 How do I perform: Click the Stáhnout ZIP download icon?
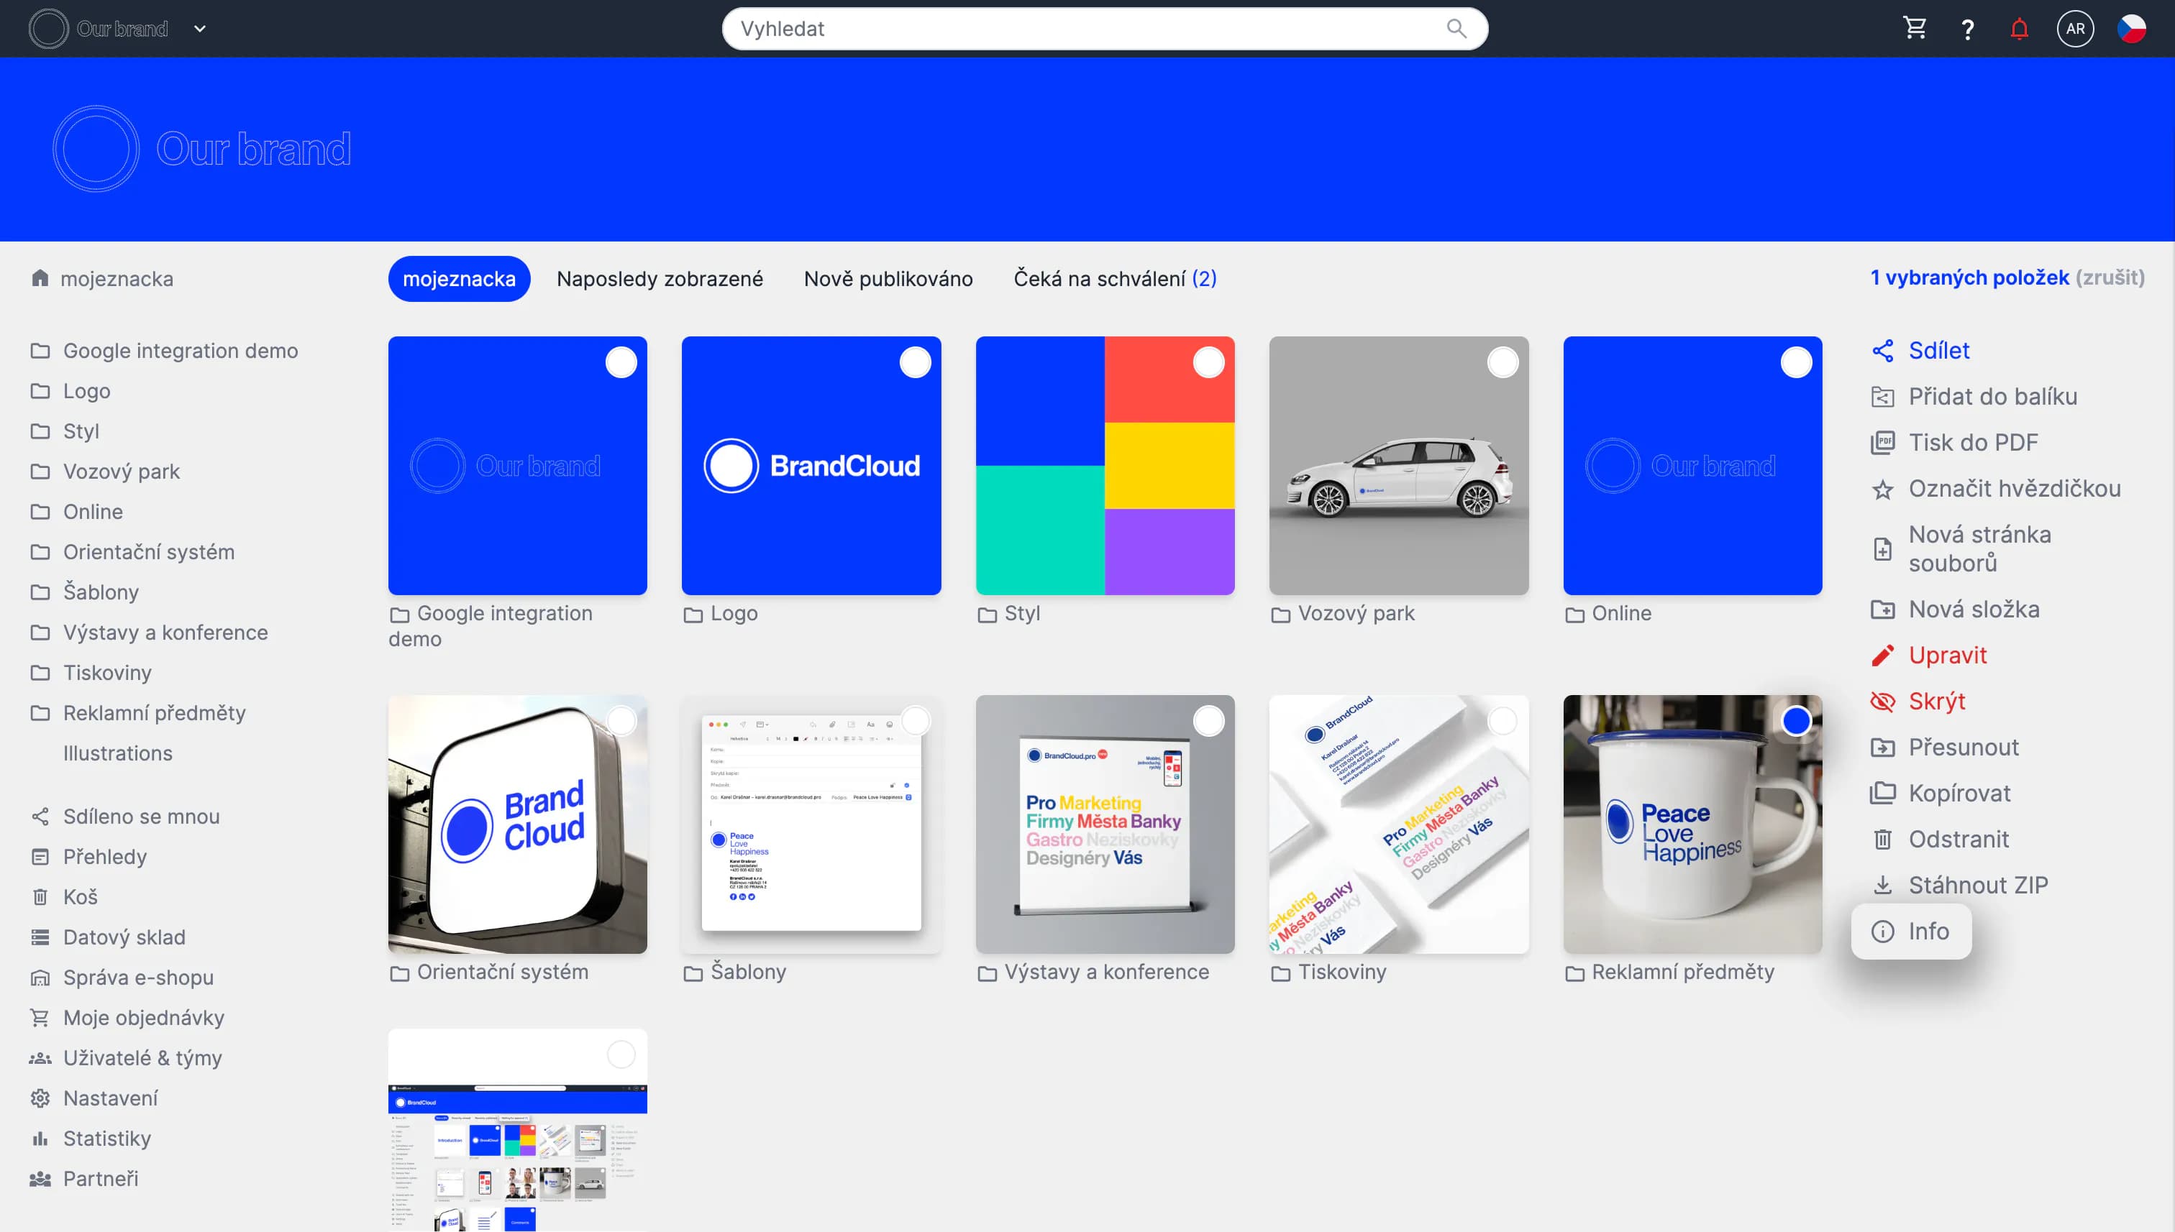[1882, 885]
